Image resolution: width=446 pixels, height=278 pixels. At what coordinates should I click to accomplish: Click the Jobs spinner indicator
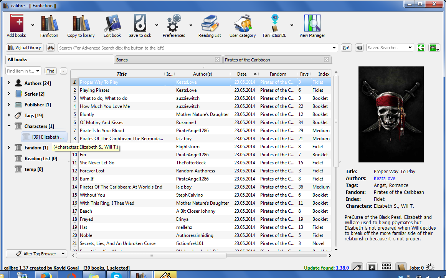(x=430, y=268)
